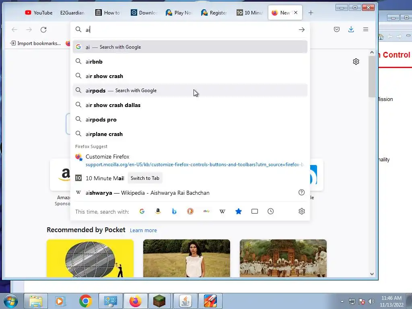412x309 pixels.
Task: Open the Customize Firefox support link
Action: click(190, 160)
